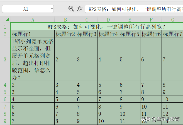Select column B header
183x125 pixels.
click(65, 20)
